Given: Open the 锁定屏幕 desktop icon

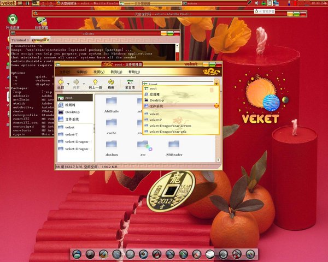Looking at the screenshot, I should [x=41, y=21].
